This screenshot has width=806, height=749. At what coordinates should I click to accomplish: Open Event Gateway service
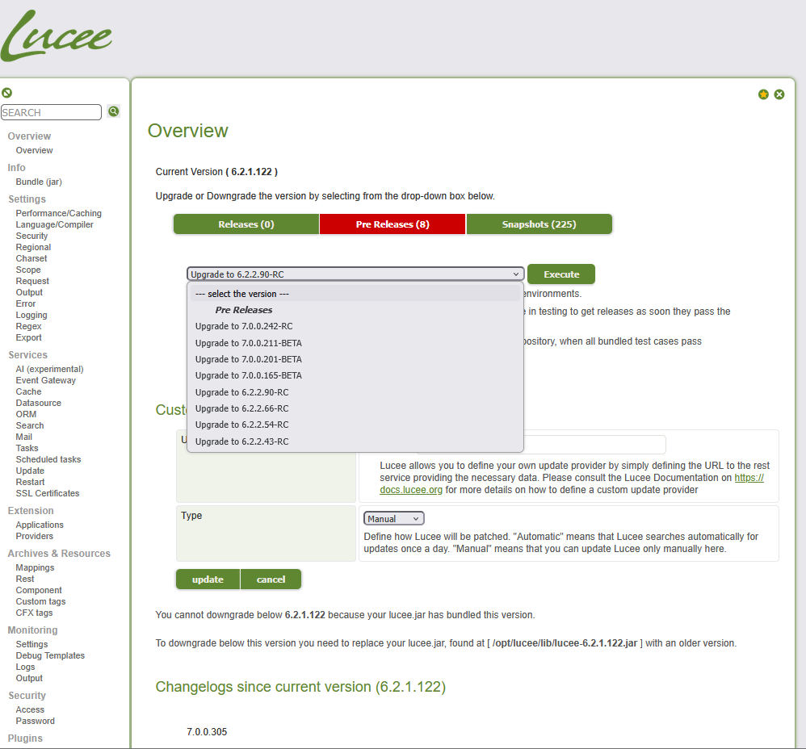point(46,380)
